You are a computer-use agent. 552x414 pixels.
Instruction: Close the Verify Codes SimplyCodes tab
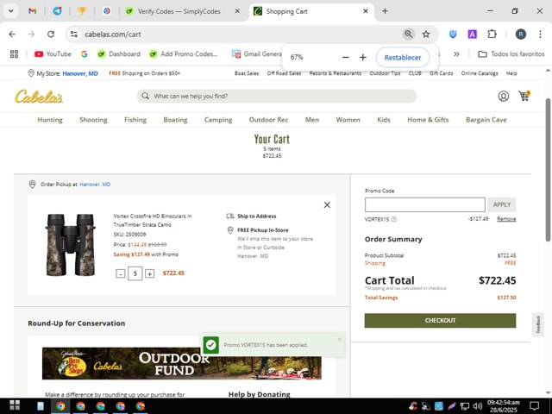tap(237, 11)
